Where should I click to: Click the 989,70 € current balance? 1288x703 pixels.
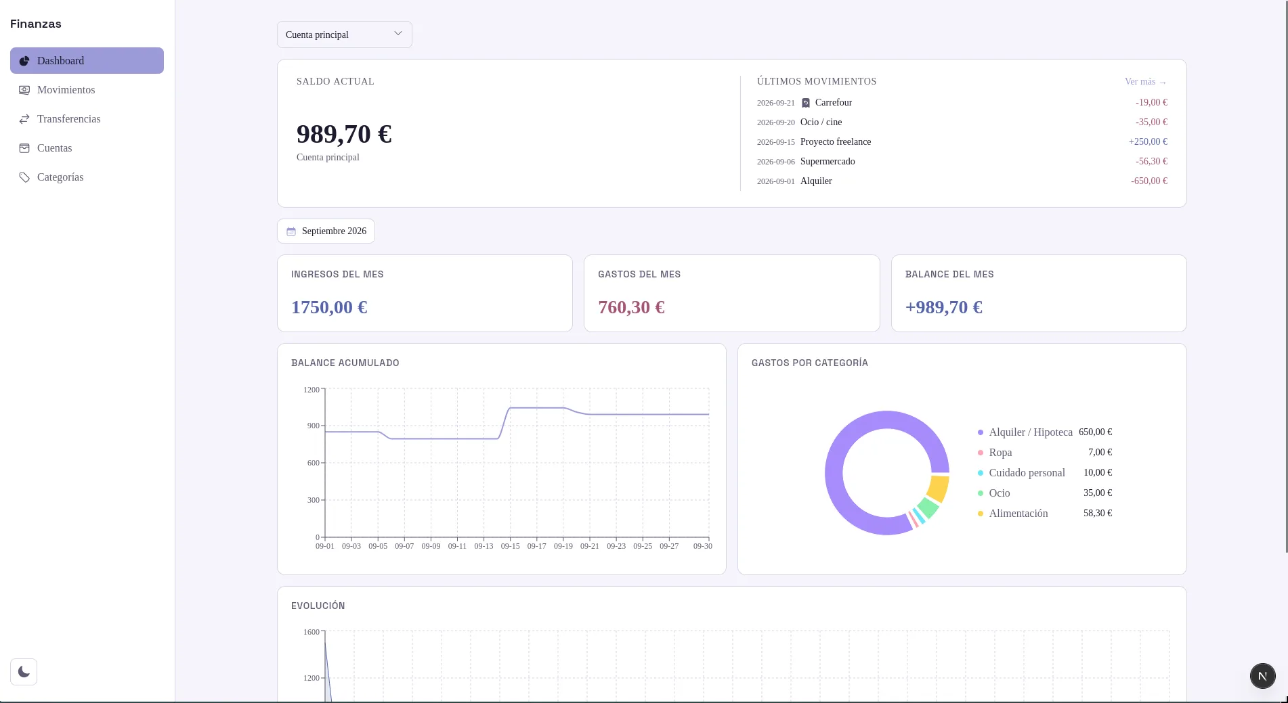tap(344, 134)
